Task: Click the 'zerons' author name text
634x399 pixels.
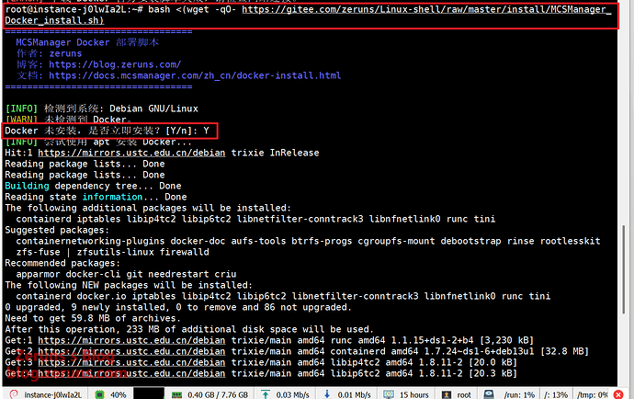Action: point(65,53)
